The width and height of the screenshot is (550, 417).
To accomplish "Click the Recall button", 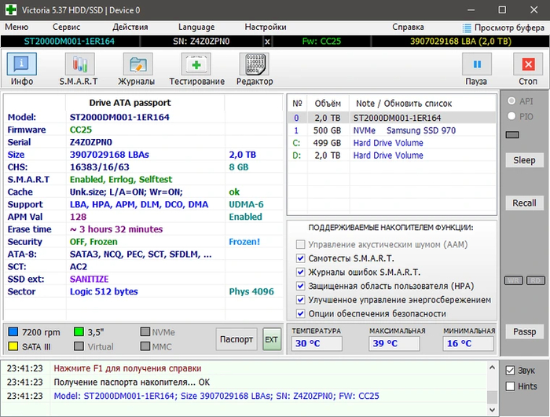I will click(x=524, y=203).
